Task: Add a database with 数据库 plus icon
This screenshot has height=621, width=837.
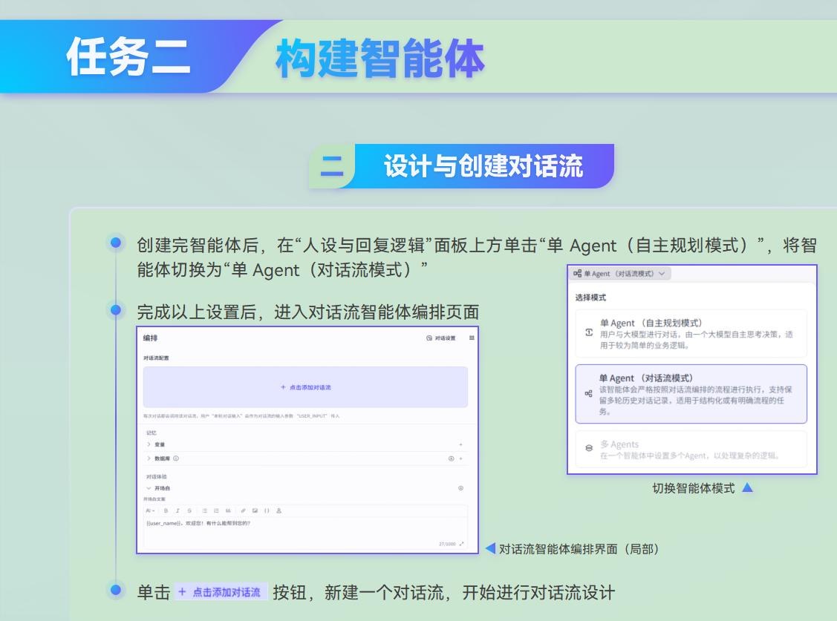Action: 460,459
